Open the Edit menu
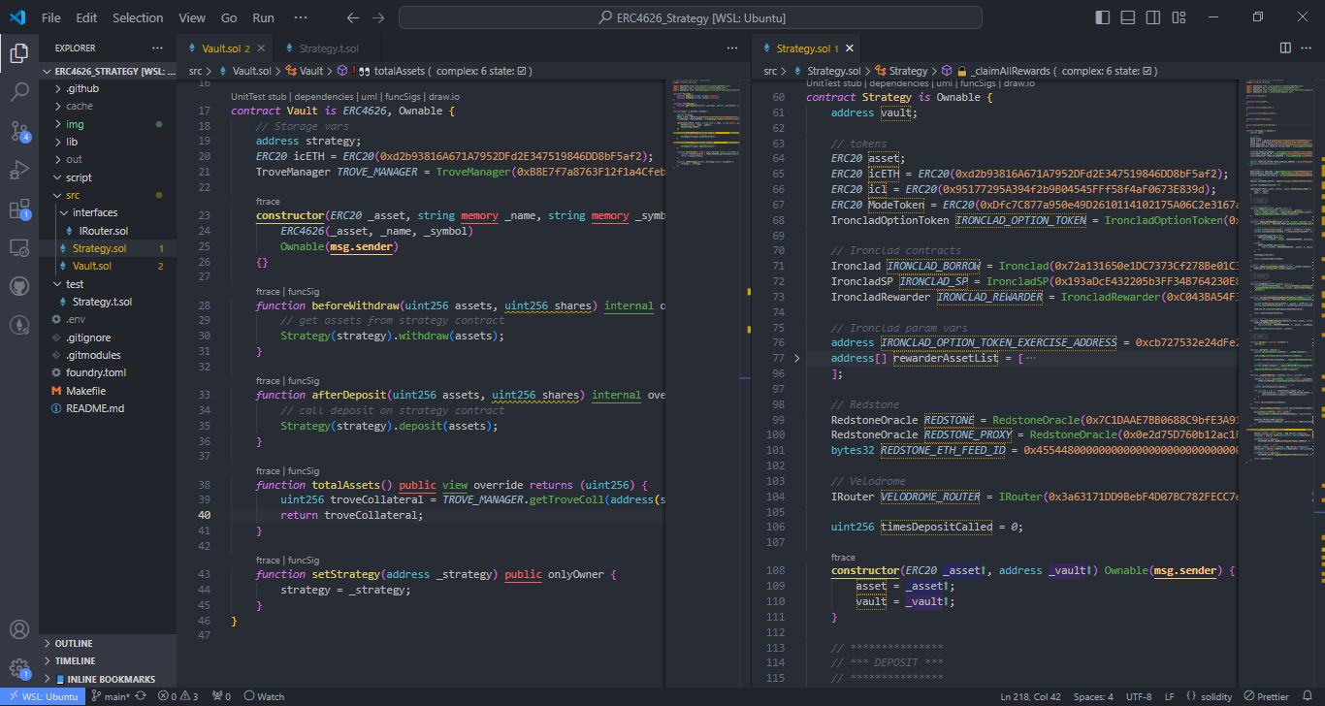 click(x=86, y=17)
